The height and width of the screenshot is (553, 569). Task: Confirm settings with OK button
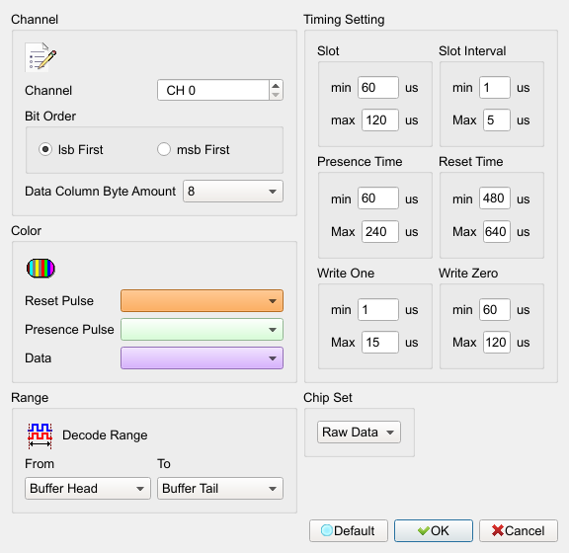[x=434, y=531]
